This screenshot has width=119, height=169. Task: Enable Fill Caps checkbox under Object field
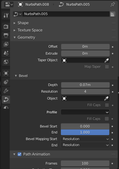[x=107, y=105]
